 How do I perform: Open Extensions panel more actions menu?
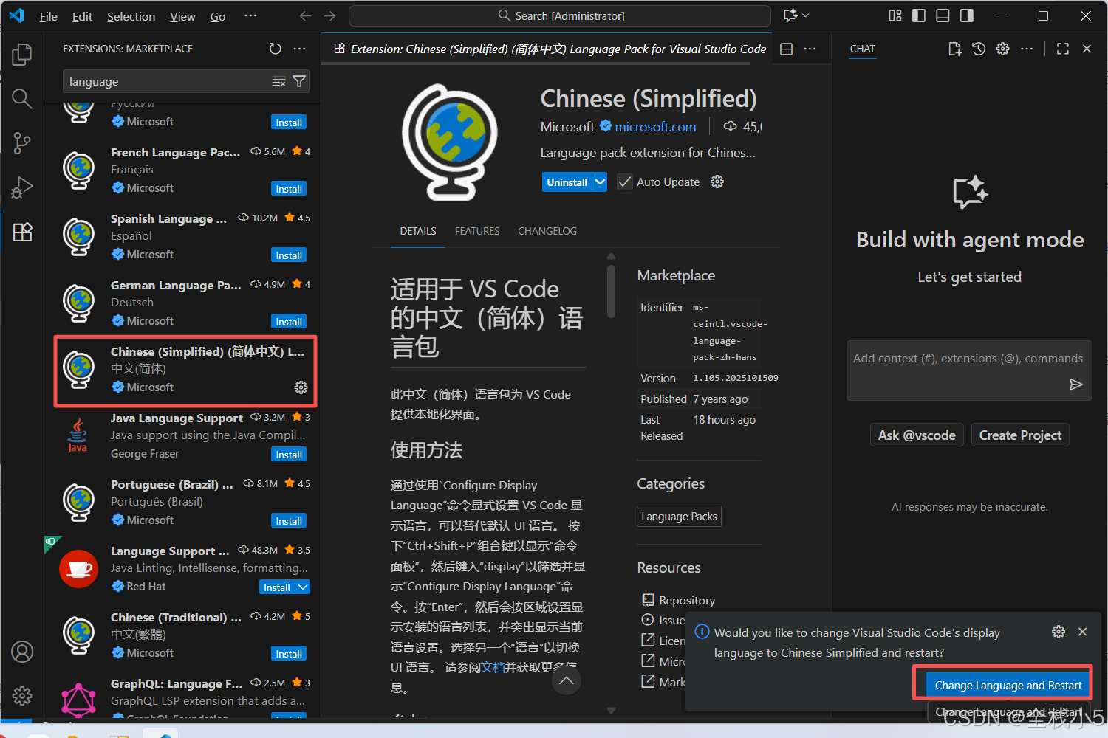pos(299,49)
